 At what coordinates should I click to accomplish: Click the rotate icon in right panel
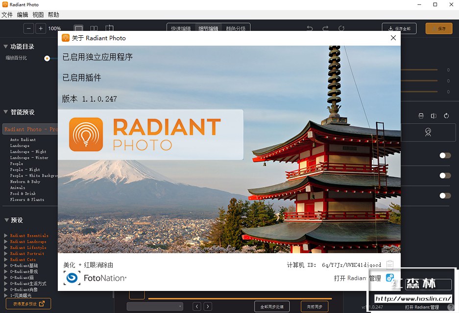pos(446,116)
